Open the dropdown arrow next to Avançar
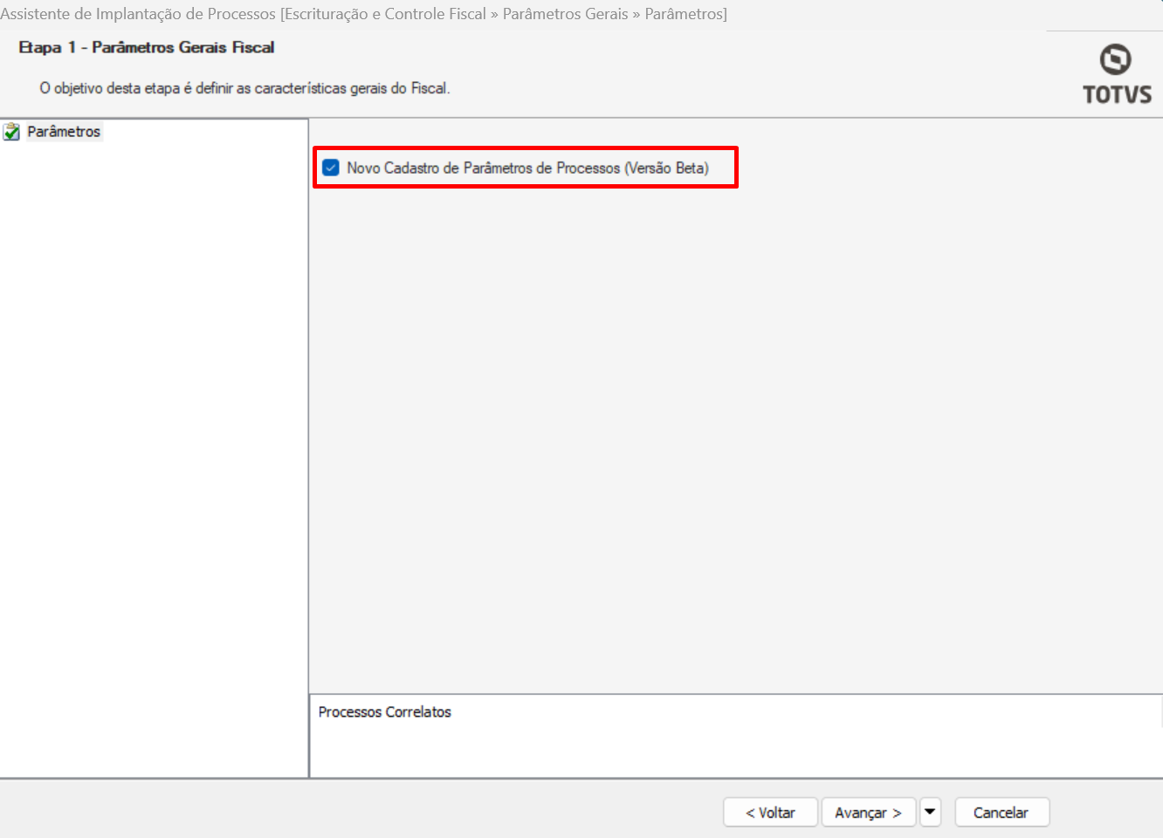This screenshot has height=838, width=1163. (x=930, y=812)
